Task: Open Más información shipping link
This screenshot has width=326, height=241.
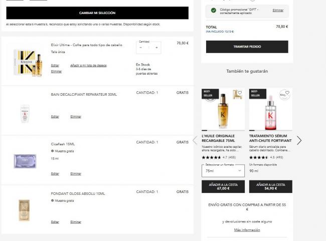Action: point(247,230)
